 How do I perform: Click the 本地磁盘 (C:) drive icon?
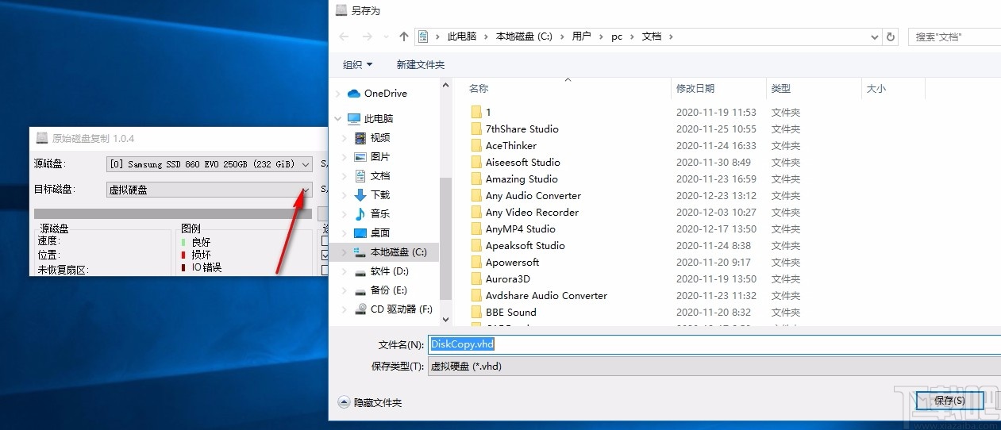360,252
